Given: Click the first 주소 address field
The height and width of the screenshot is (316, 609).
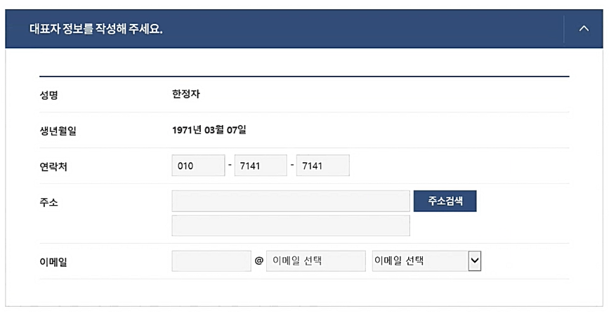Looking at the screenshot, I should click(291, 201).
